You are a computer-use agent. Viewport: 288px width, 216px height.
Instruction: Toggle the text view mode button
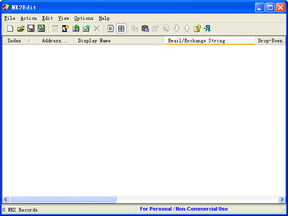(111, 28)
